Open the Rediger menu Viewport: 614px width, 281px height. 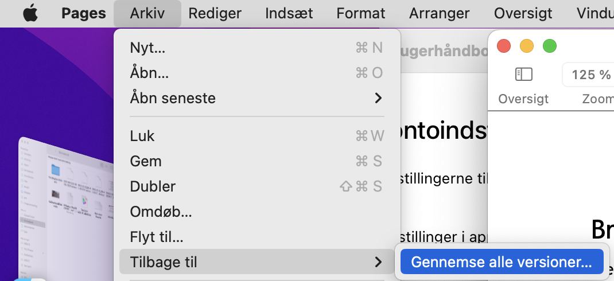click(215, 13)
